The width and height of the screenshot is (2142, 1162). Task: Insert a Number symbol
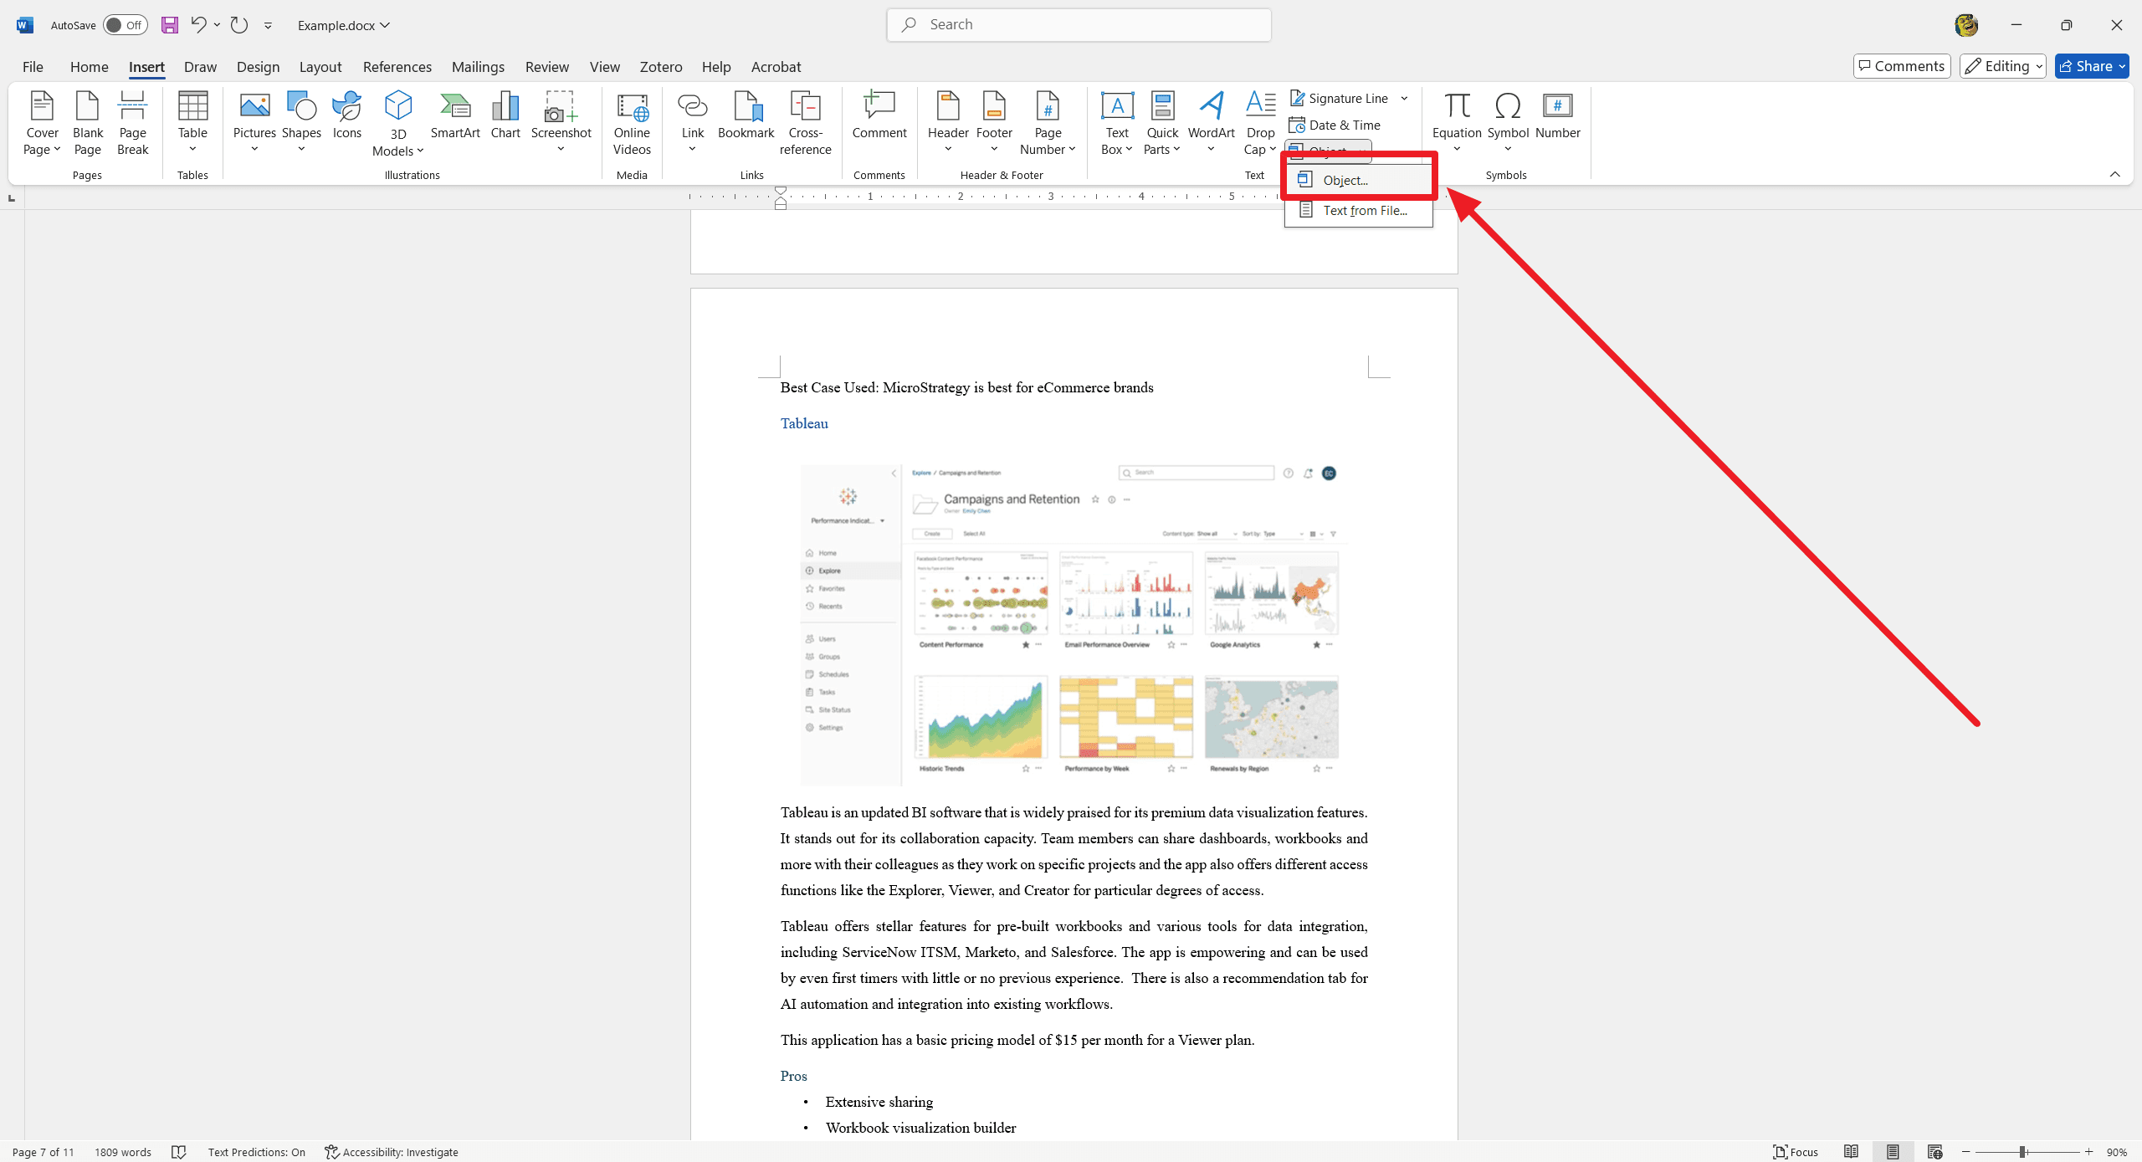[1557, 116]
